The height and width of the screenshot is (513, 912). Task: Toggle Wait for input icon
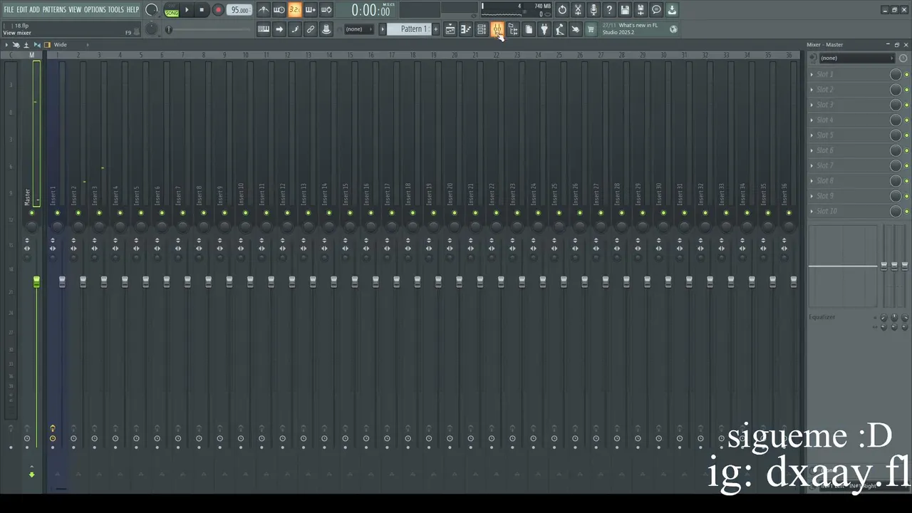(x=279, y=10)
